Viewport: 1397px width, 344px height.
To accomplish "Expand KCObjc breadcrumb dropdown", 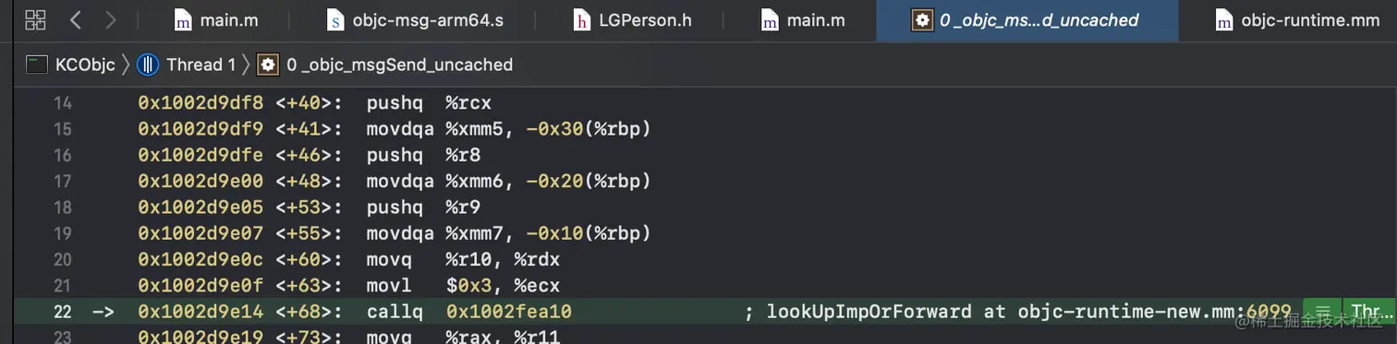I will tap(85, 65).
